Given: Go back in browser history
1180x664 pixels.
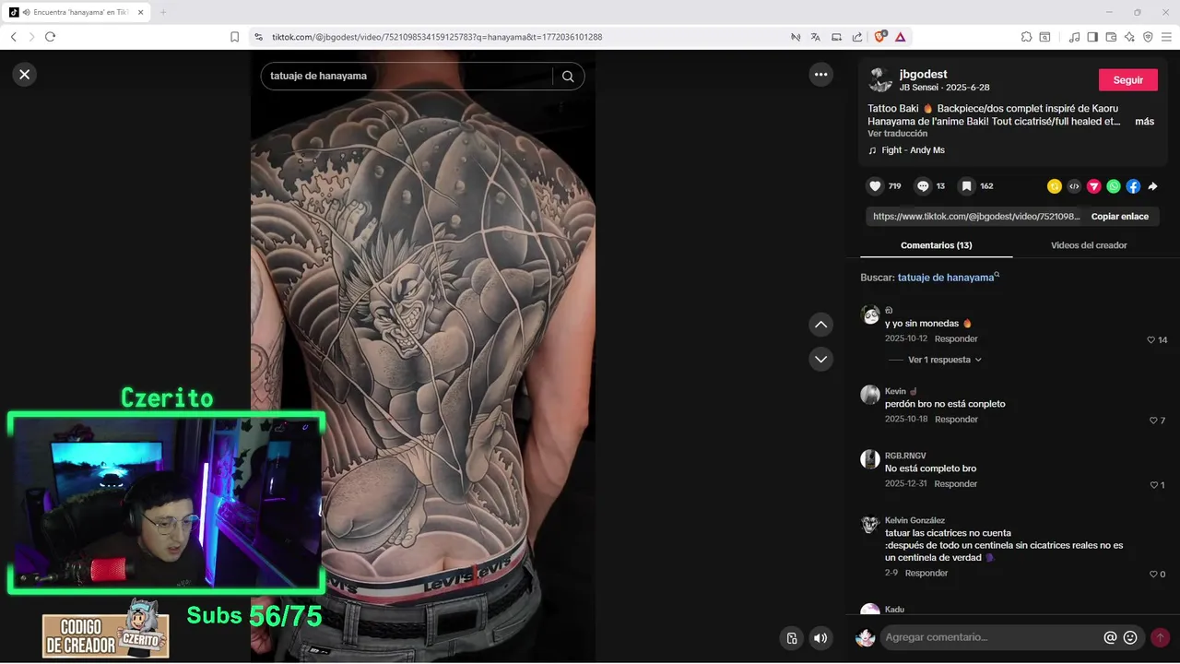Looking at the screenshot, I should tap(13, 37).
